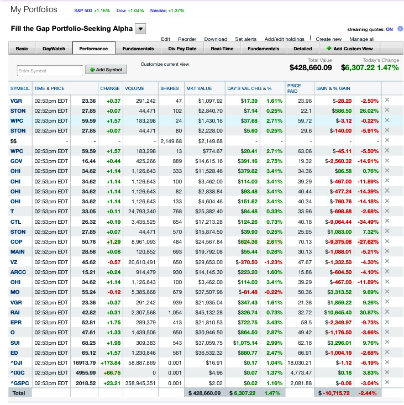404x405 pixels.
Task: Remove the STON 102 shares row
Action: click(x=387, y=110)
